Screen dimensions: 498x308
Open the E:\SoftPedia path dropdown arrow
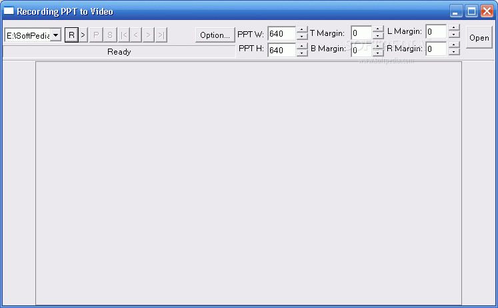pos(55,35)
